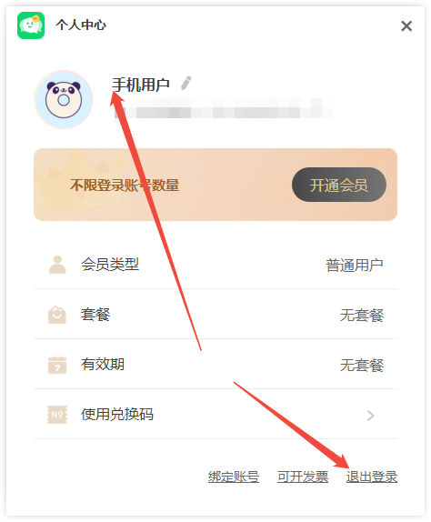Image resolution: width=431 pixels, height=522 pixels.
Task: Click the 普通用户 membership value
Action: 354,266
